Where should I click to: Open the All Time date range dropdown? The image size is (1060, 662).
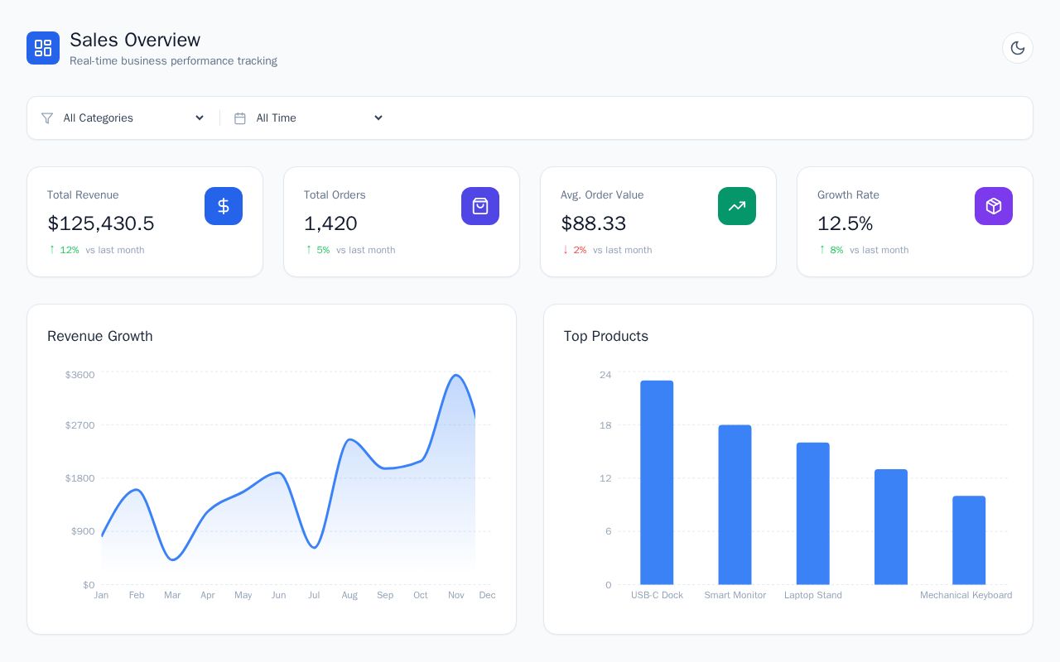[319, 118]
